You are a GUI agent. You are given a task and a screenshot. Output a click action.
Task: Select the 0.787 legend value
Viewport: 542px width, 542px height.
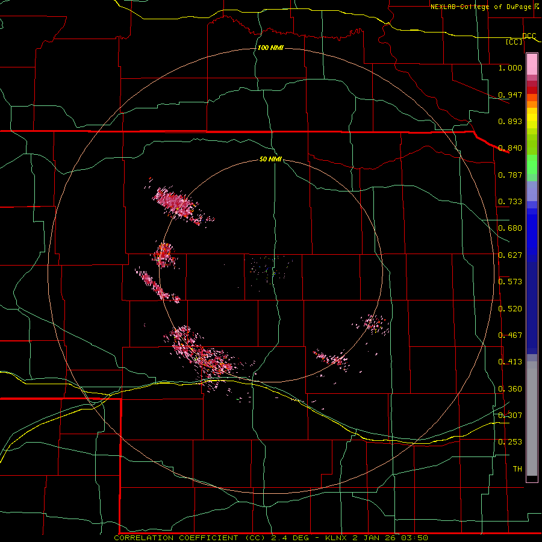[510, 175]
